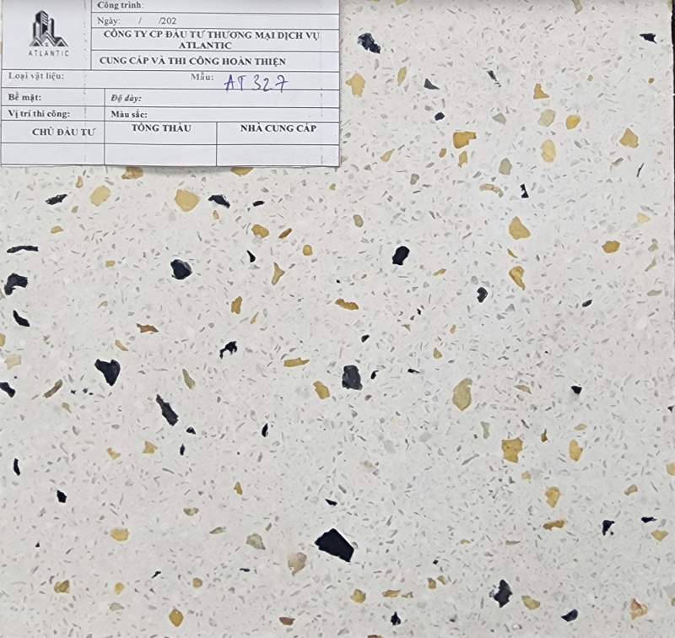Click the 'Vị trí thi công:' label
This screenshot has width=675, height=638.
39,114
